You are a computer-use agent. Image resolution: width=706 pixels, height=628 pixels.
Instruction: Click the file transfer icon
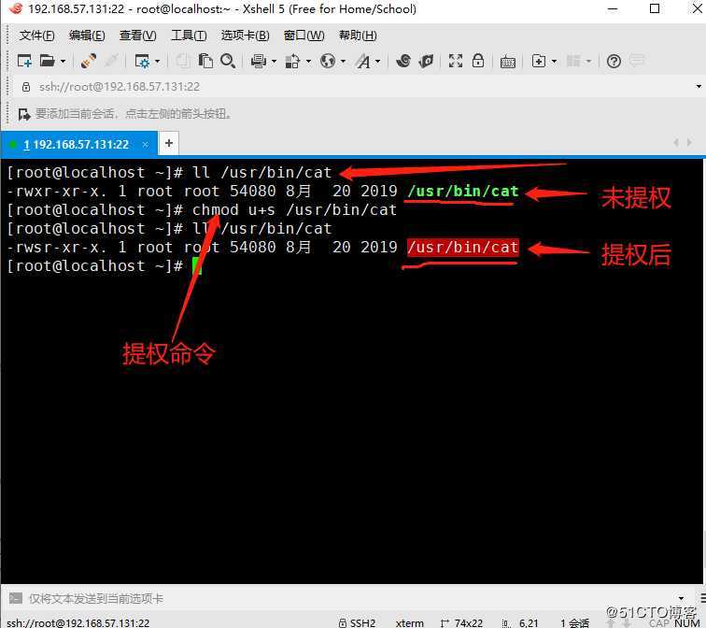(292, 61)
